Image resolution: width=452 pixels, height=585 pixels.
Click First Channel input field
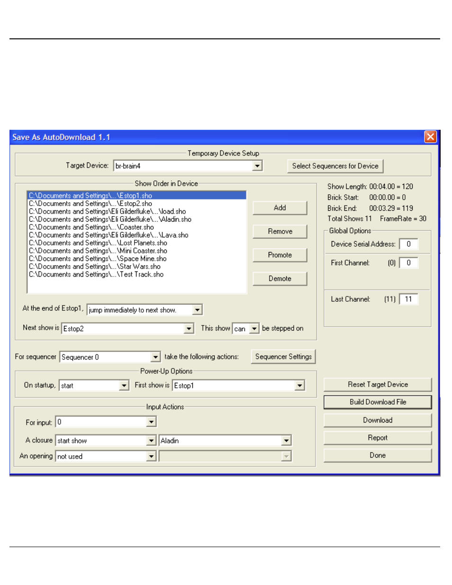tap(408, 263)
